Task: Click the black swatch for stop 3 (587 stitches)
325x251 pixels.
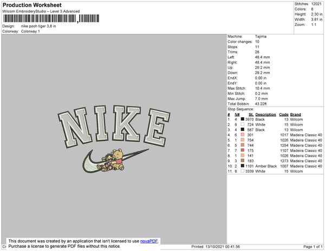Action: click(242, 129)
